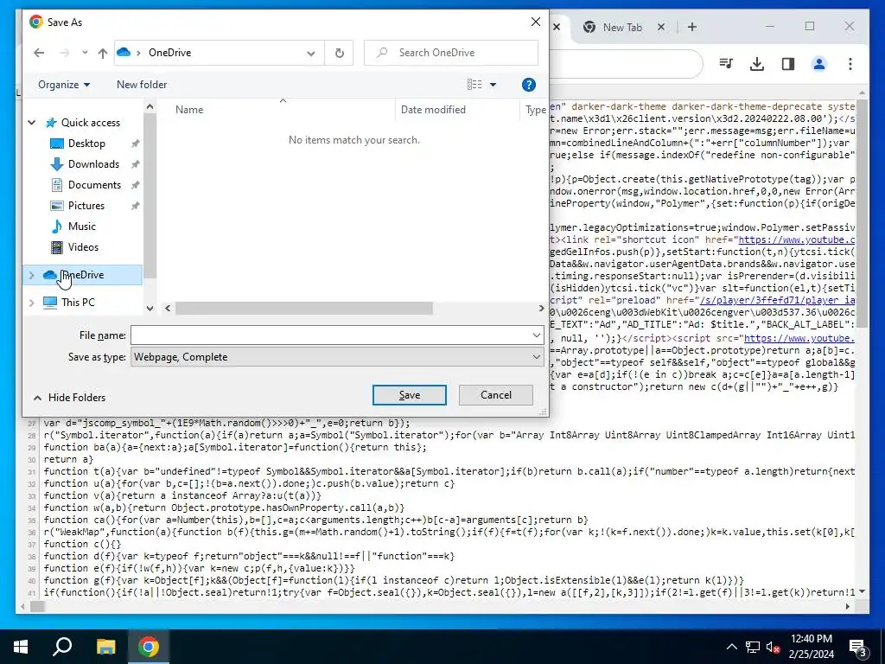Close the Save As dialog
Screen dimensions: 885x664
point(535,22)
